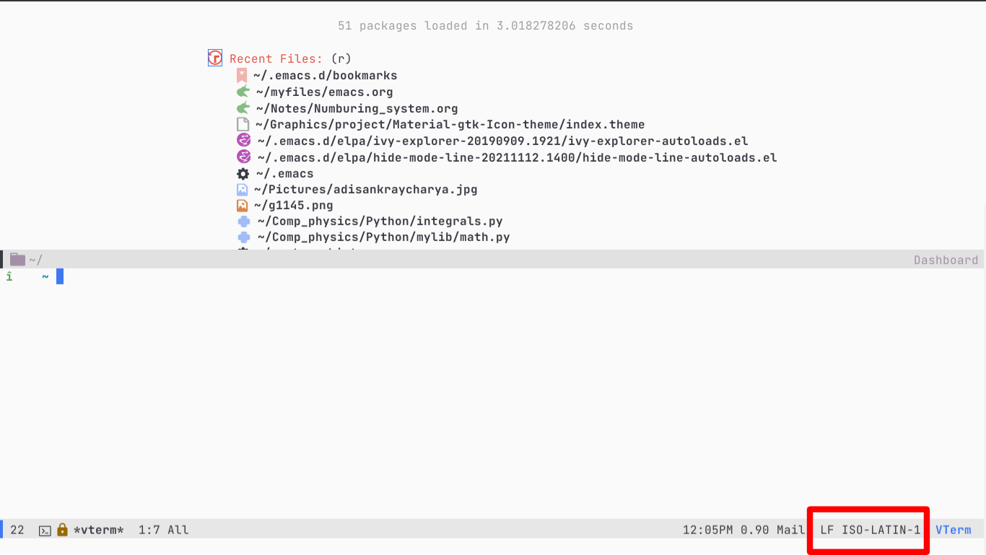Open the Recent Files section heading
This screenshot has width=986, height=555.
(x=276, y=58)
